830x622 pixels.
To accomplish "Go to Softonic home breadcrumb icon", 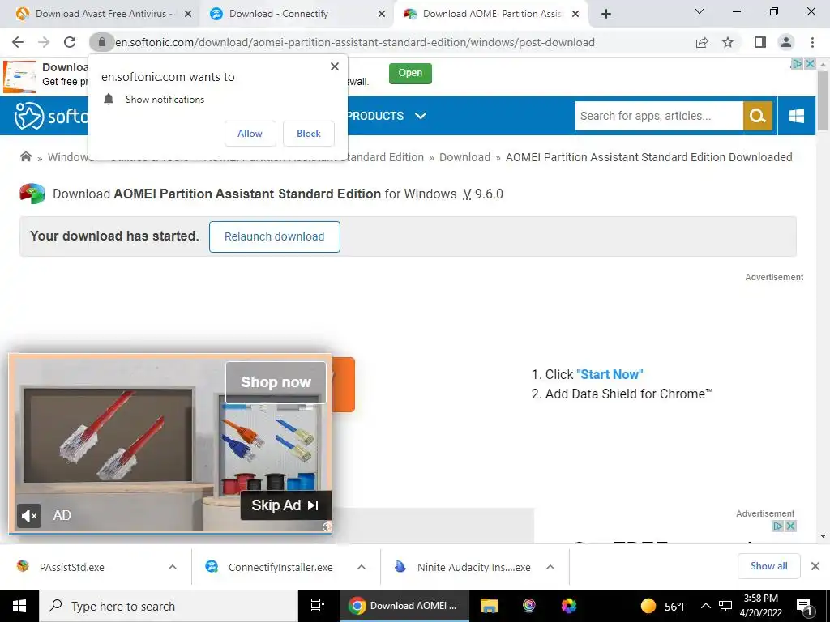I will 25,156.
